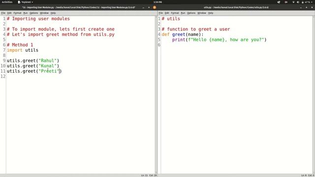The image size is (315, 177).
Task: Click line number 12 in left editor
Action: point(3,77)
